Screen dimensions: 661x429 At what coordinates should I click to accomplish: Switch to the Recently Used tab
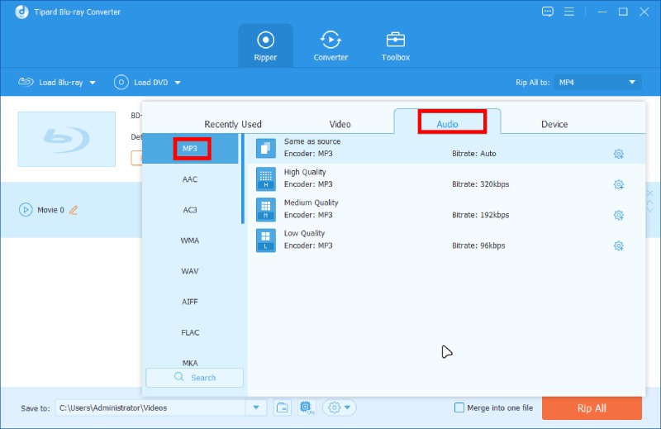click(x=233, y=124)
